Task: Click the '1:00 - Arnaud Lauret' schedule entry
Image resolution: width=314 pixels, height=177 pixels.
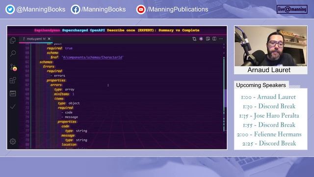Action: pyautogui.click(x=268, y=97)
